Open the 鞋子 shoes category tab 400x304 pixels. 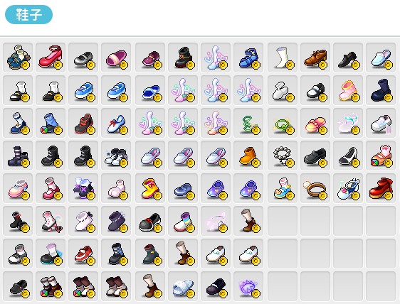tap(29, 14)
